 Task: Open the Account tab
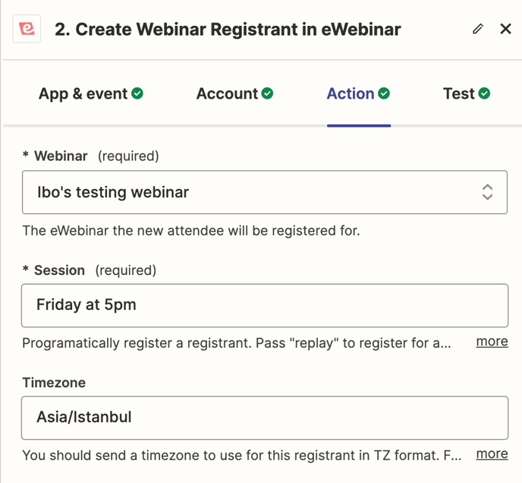tap(227, 93)
